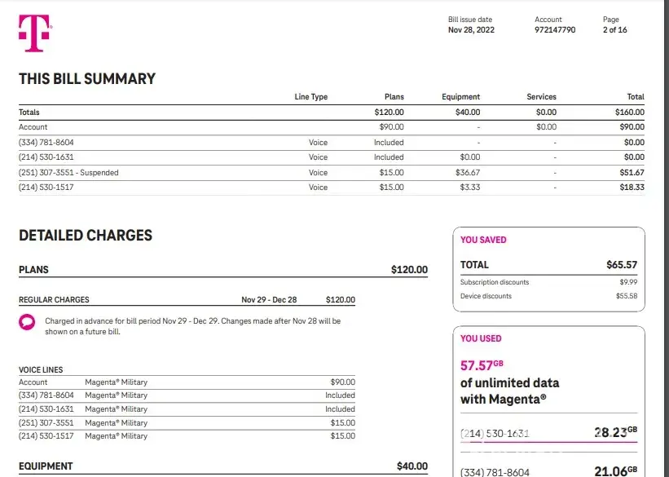Image resolution: width=669 pixels, height=477 pixels.
Task: Click the REGULAR CHARGES Nov 29 - Dec 28 row
Action: click(x=187, y=300)
